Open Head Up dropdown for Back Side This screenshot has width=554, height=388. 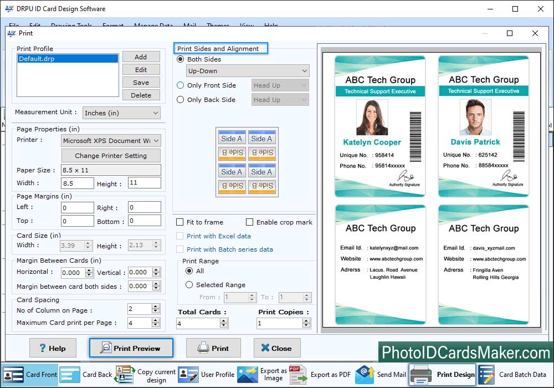(280, 100)
